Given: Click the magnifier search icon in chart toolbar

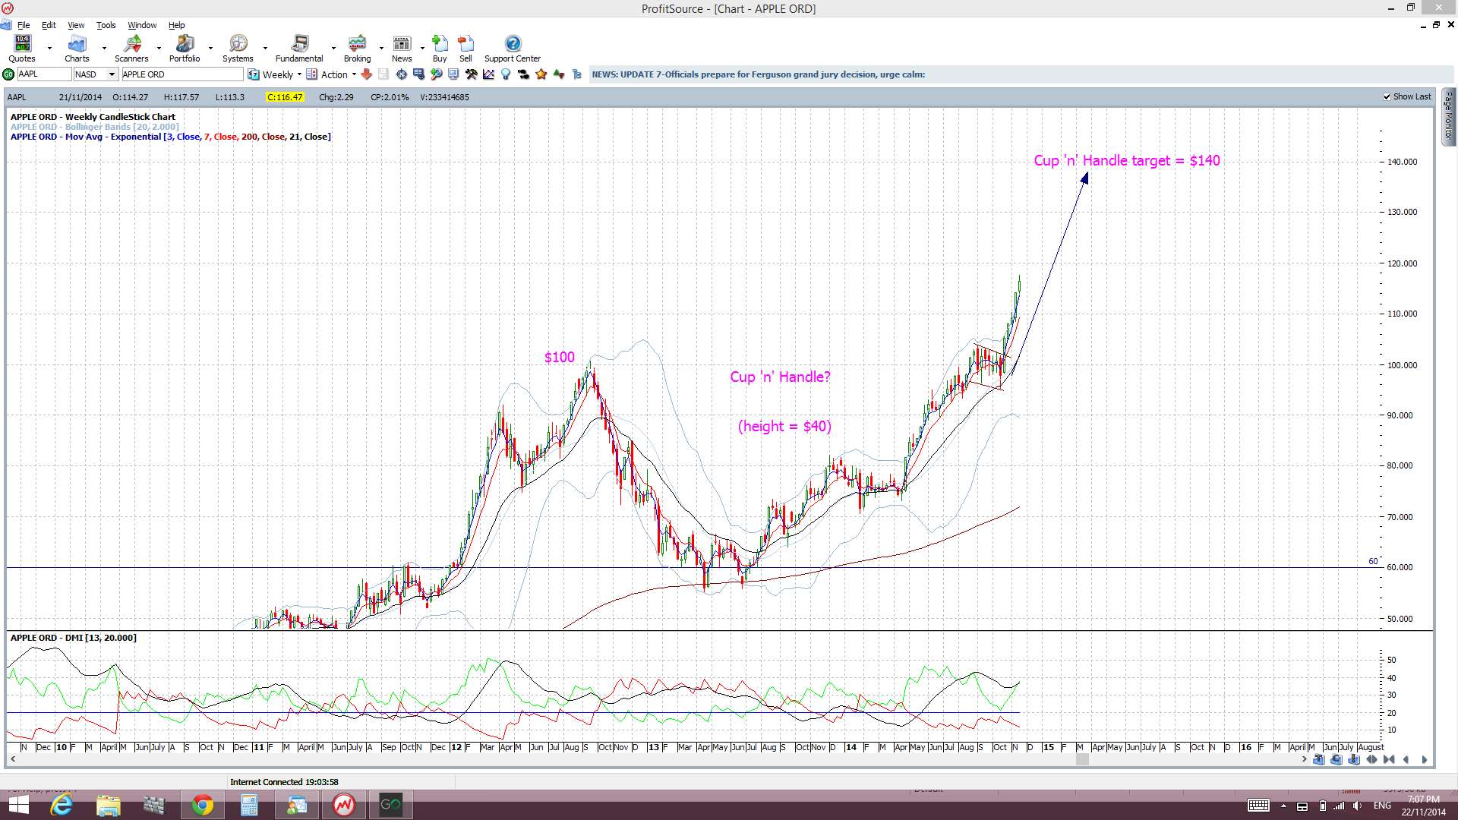Looking at the screenshot, I should [x=436, y=74].
